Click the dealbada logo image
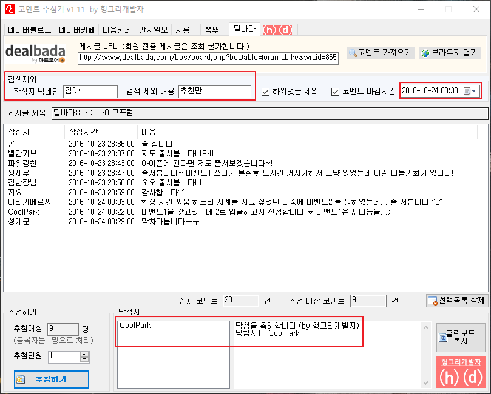 [35, 53]
